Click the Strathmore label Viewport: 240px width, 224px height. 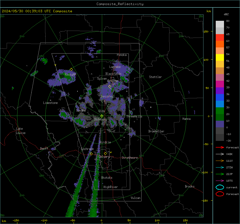click(x=130, y=158)
